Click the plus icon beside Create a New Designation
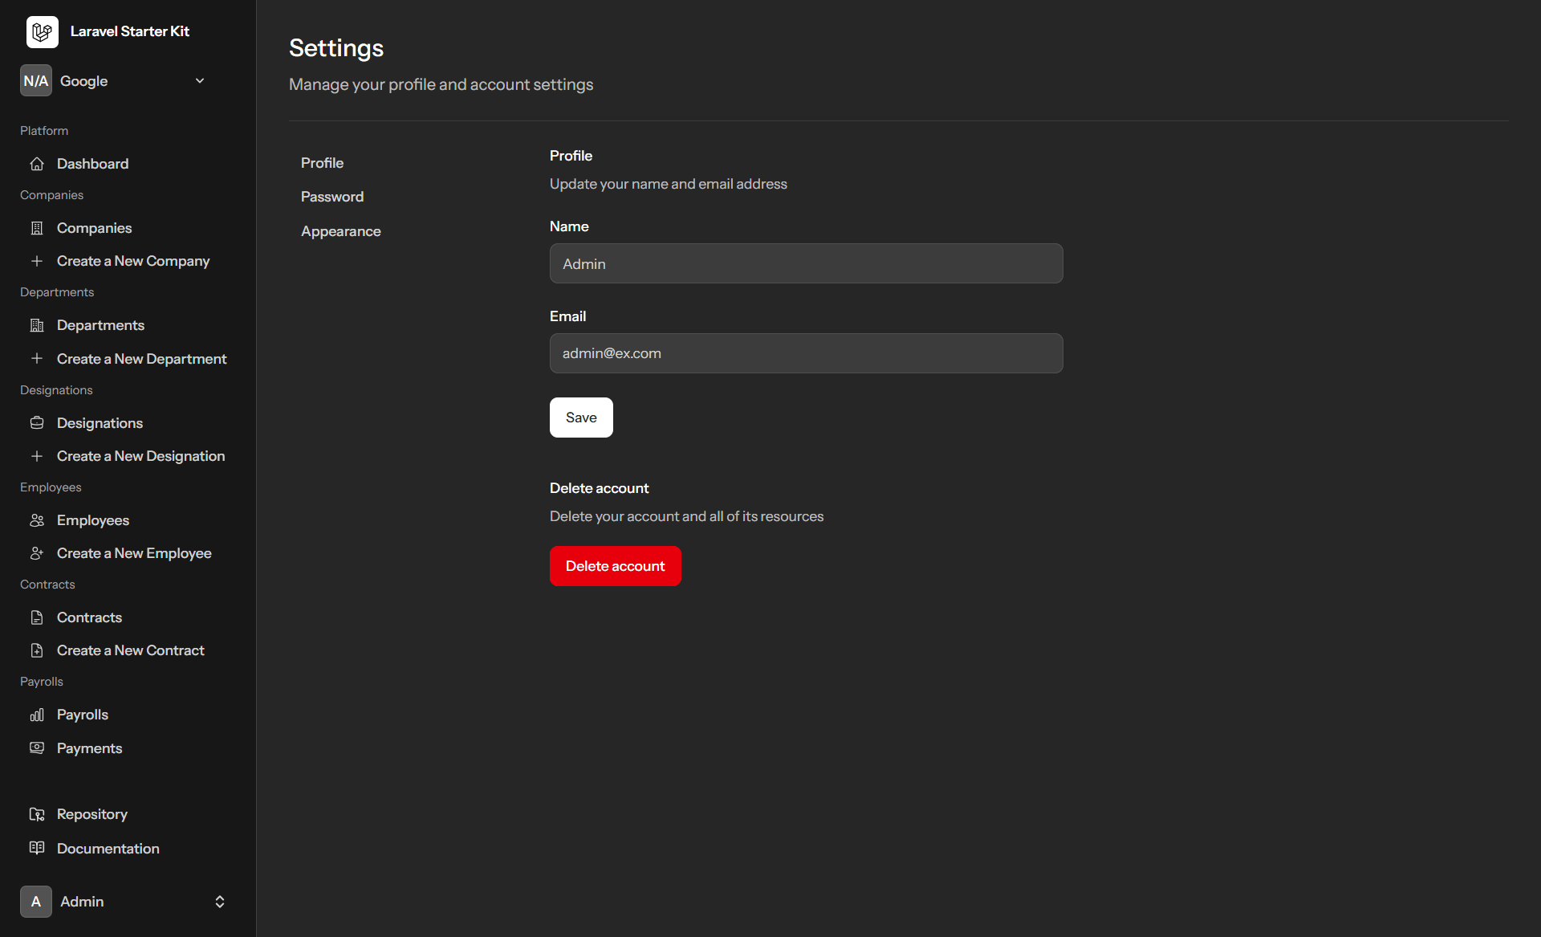 [x=37, y=456]
